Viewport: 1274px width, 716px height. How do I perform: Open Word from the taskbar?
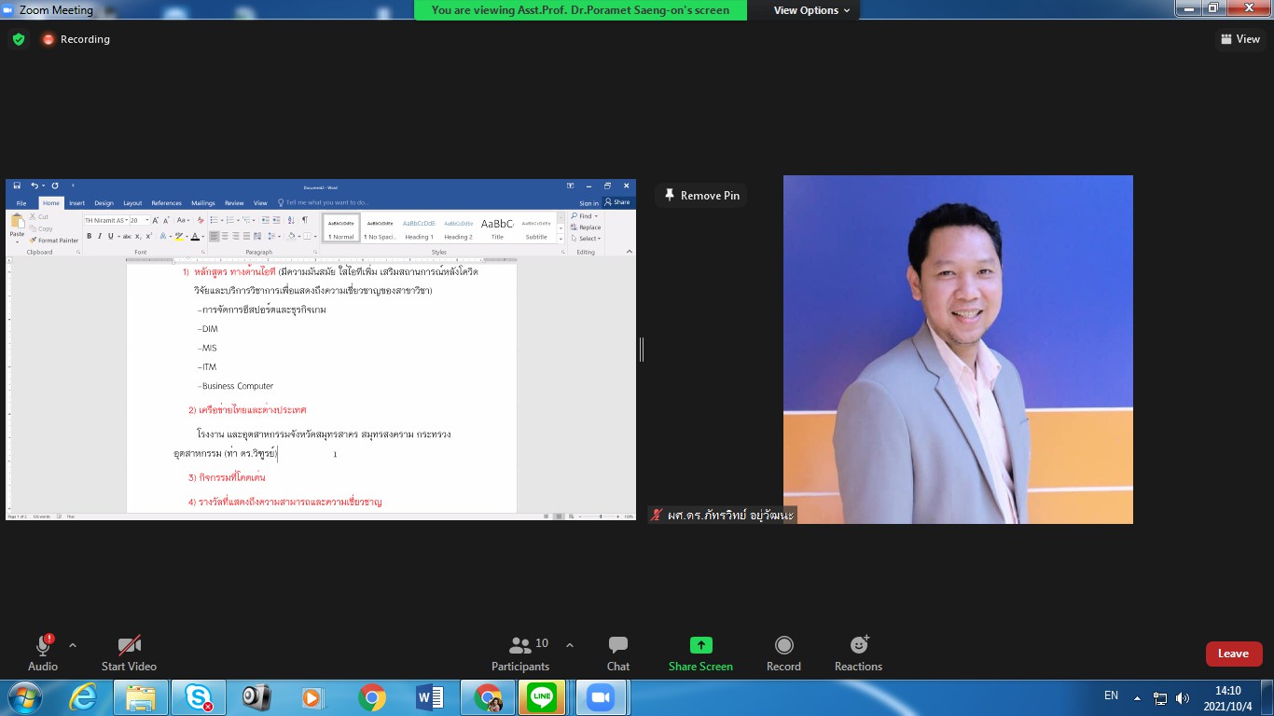click(430, 696)
